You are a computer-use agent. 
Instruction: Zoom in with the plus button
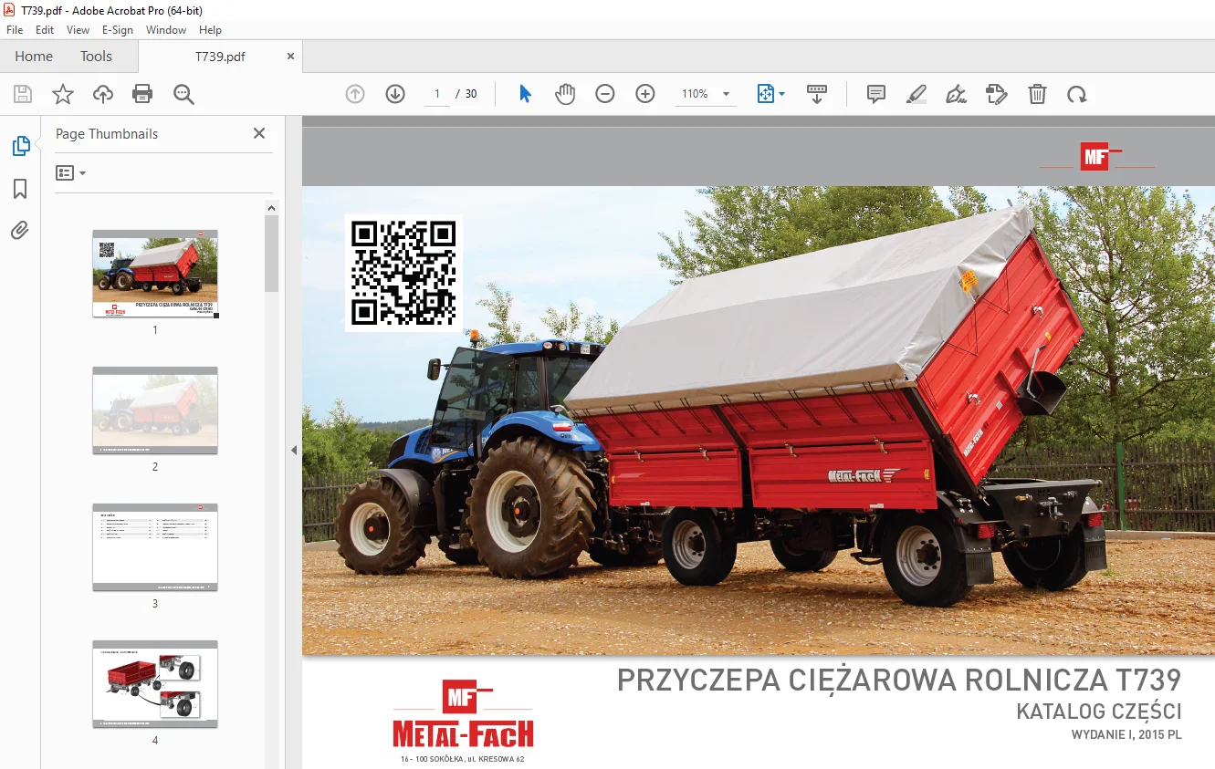coord(645,94)
